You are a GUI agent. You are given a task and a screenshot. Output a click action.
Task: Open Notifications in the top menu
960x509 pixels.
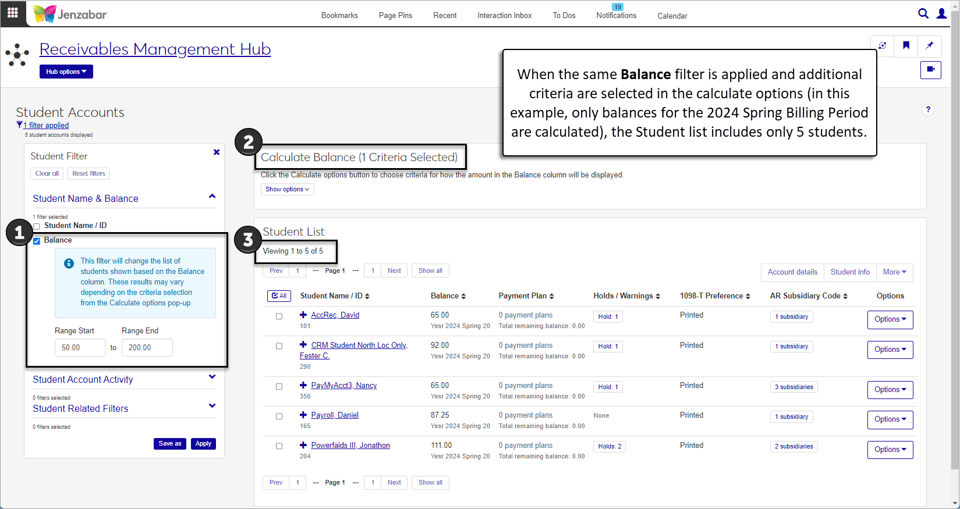click(616, 16)
